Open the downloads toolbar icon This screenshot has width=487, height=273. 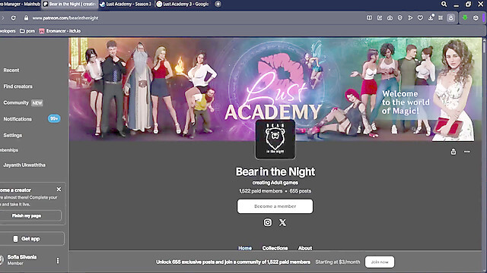pos(431,17)
